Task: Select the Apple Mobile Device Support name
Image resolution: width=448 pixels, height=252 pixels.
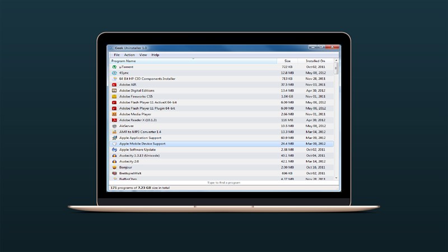Action: click(x=142, y=144)
